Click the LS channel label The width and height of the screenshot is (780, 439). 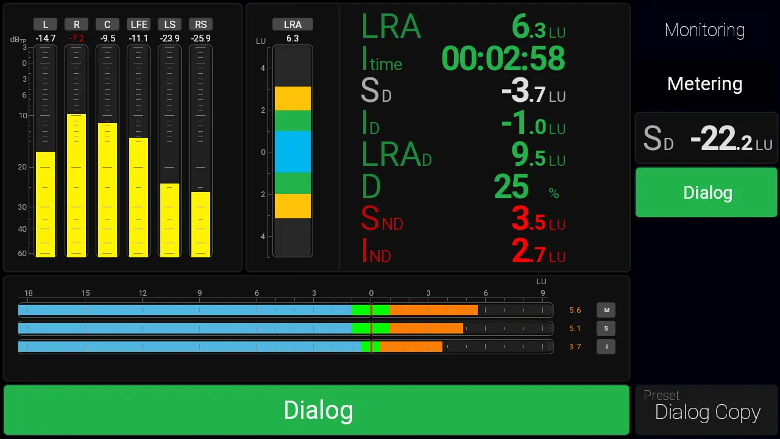[x=169, y=24]
